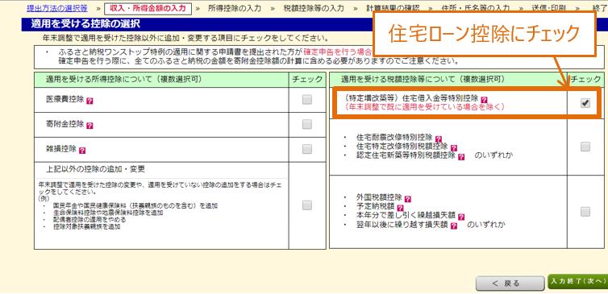The height and width of the screenshot is (294, 608).
Task: Open help icon next to 医療費控除
Action: (90, 101)
